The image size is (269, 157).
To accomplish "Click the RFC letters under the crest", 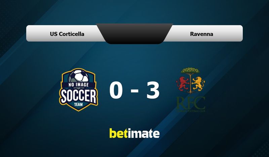I will coord(191,103).
